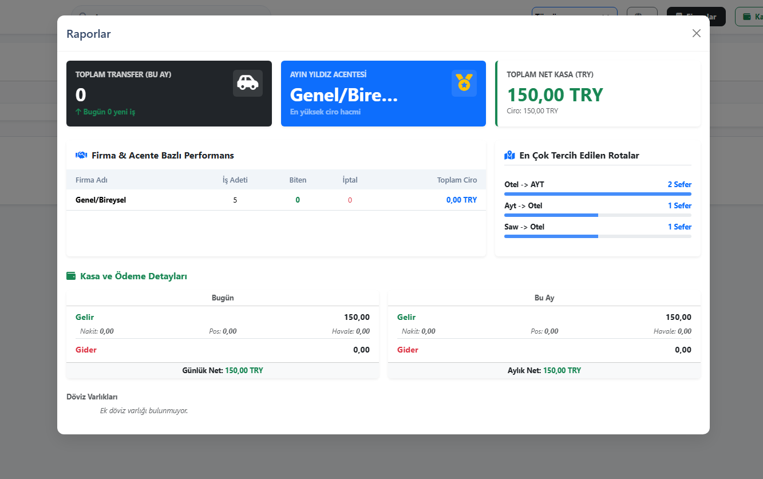Image resolution: width=763 pixels, height=479 pixels.
Task: Click the Toplam Ciro column header
Action: point(457,180)
